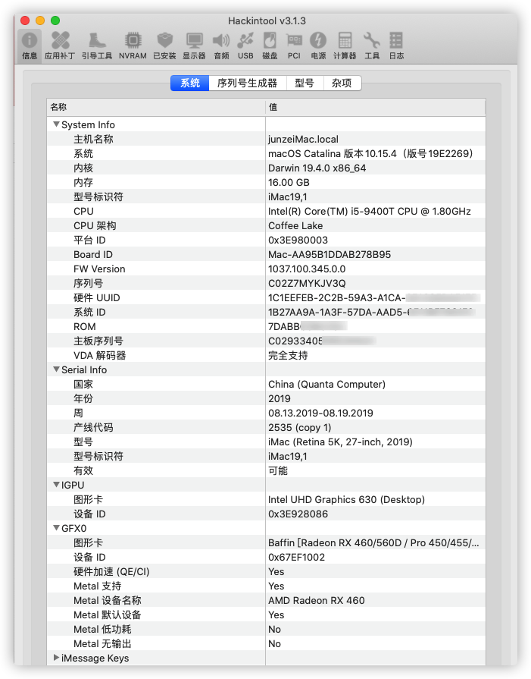Select the AMD Radeon RX 460 value

317,600
